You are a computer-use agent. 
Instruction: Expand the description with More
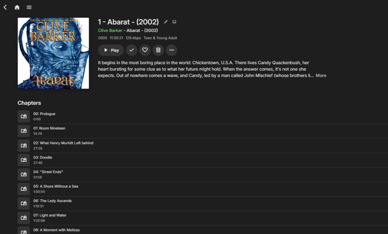[321, 75]
